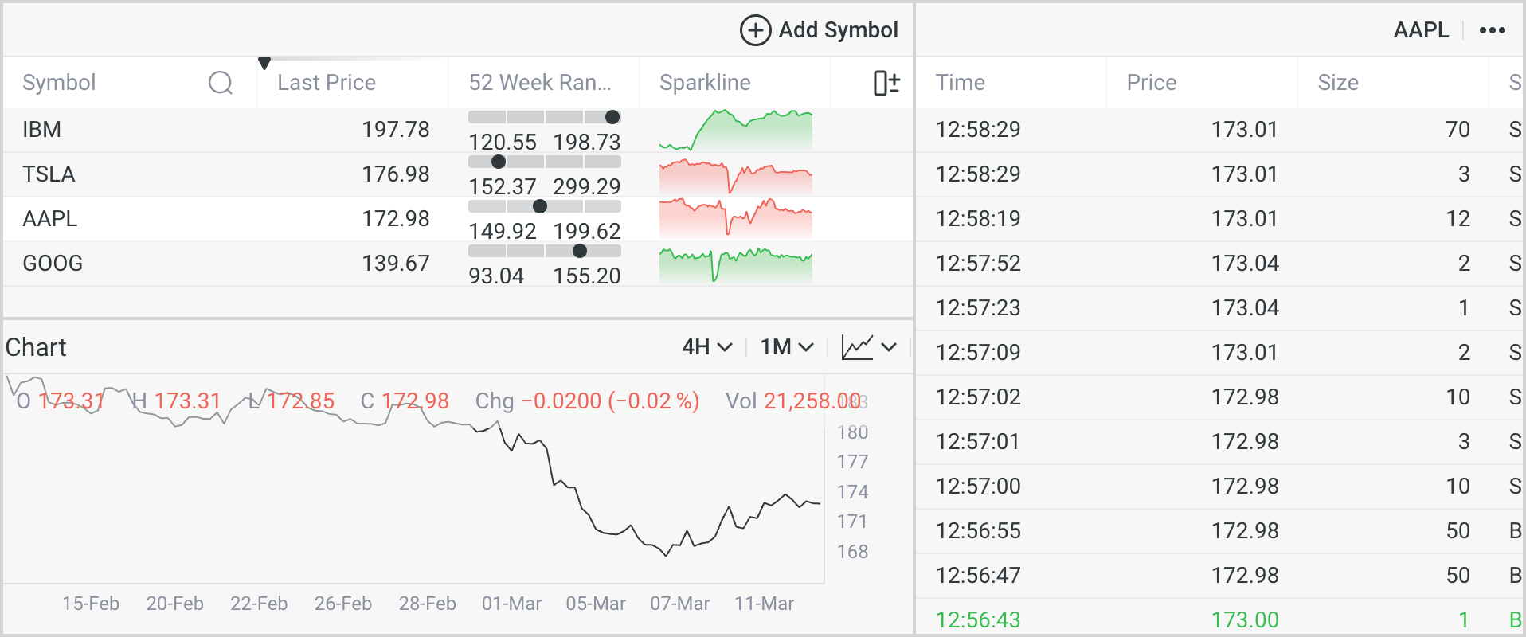Click the green 12:56:43 trade time

click(978, 619)
